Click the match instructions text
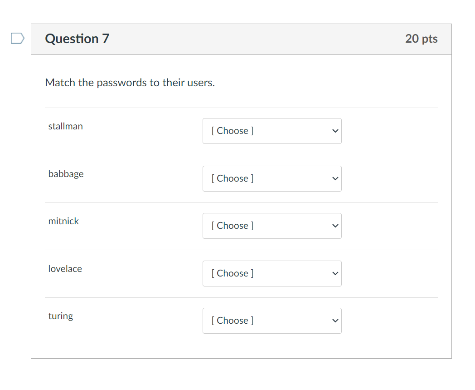The image size is (475, 390). [x=130, y=83]
